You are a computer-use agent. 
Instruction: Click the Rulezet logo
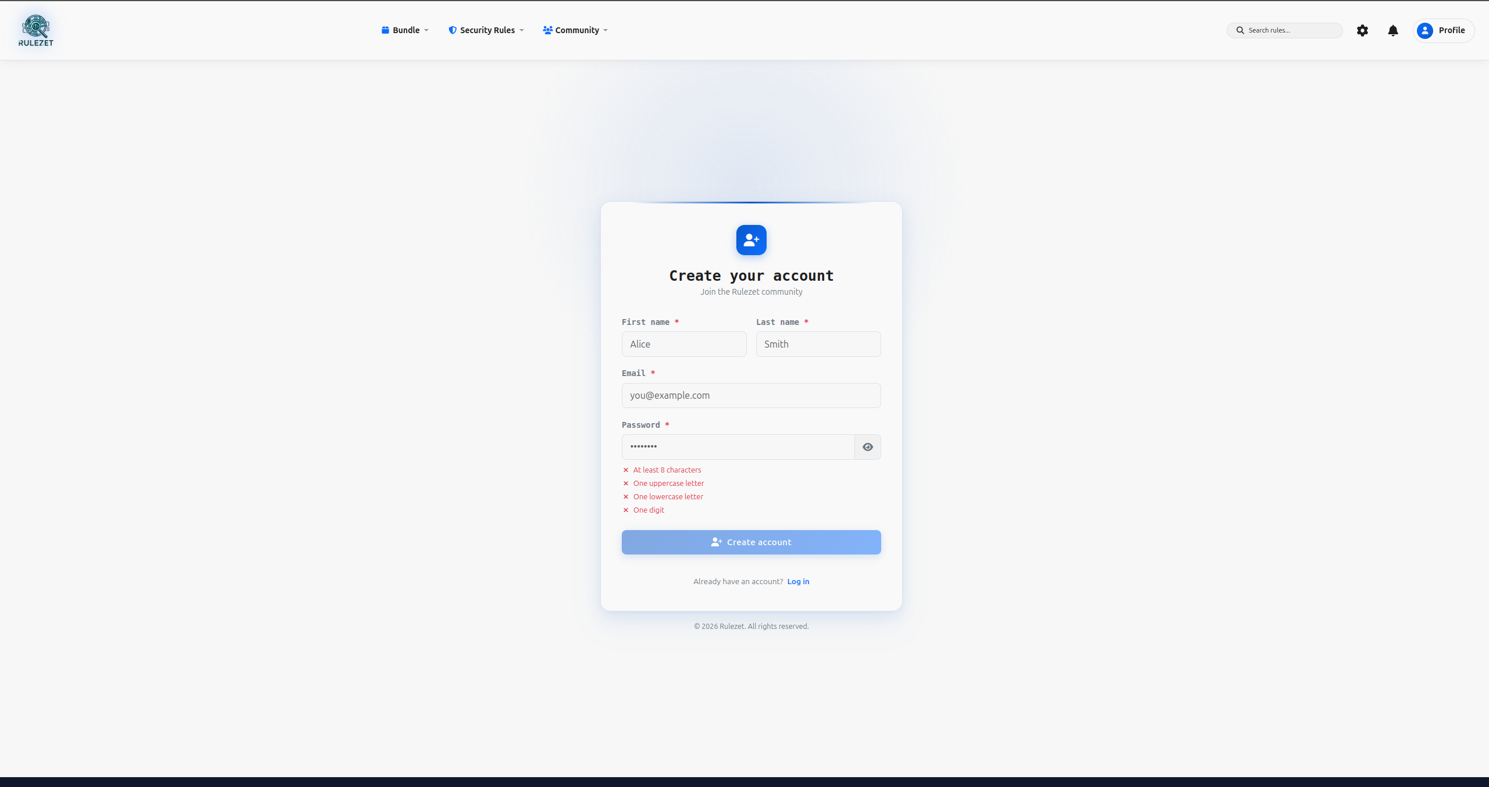36,30
